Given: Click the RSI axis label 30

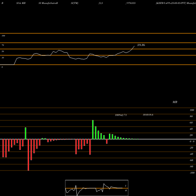Looking at the screenshot, I should pos(3,58).
